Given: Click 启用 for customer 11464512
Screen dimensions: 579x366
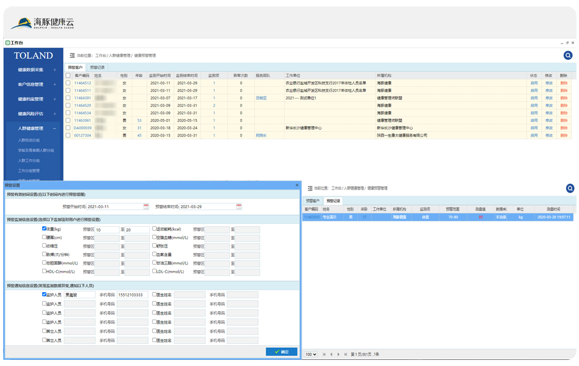Looking at the screenshot, I should coord(534,83).
